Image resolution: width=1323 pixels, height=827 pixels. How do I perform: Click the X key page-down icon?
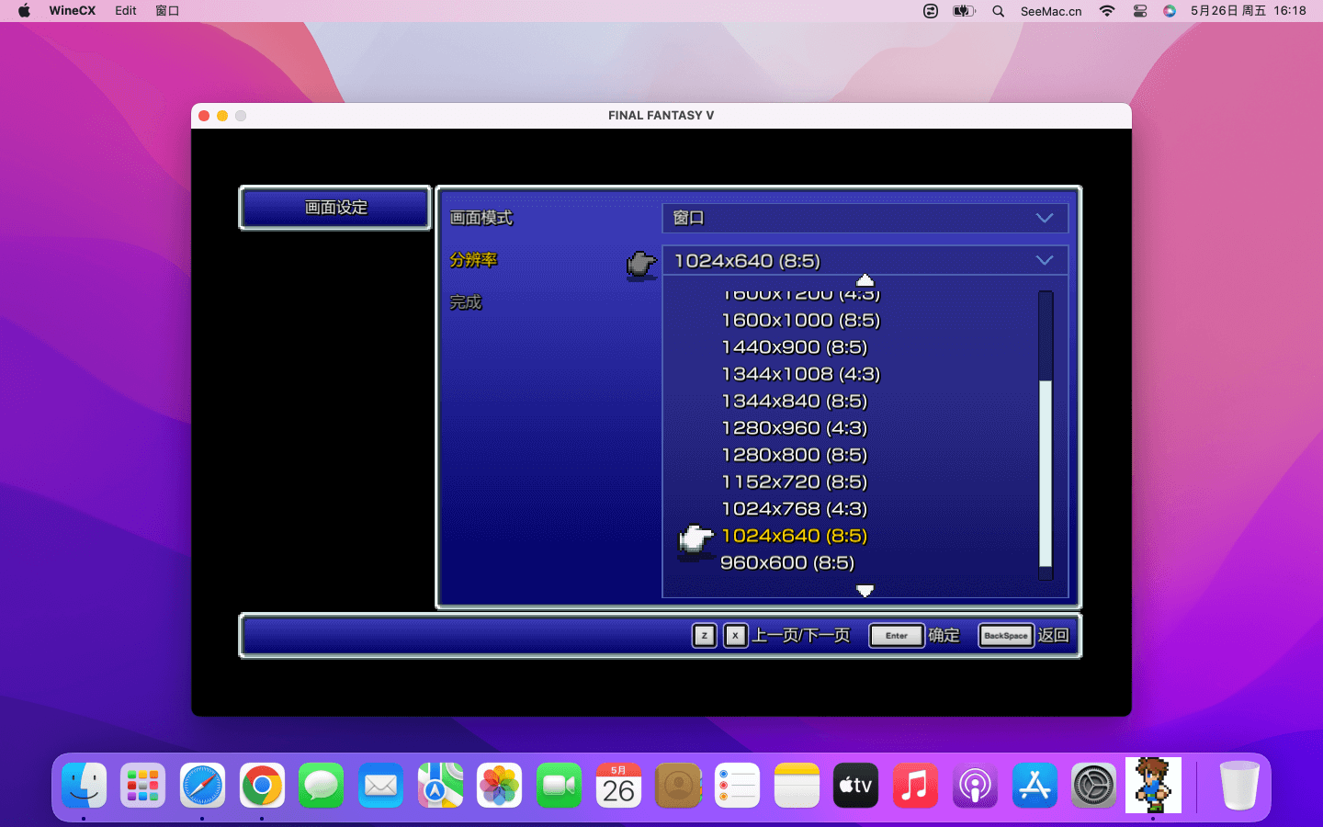click(x=735, y=636)
